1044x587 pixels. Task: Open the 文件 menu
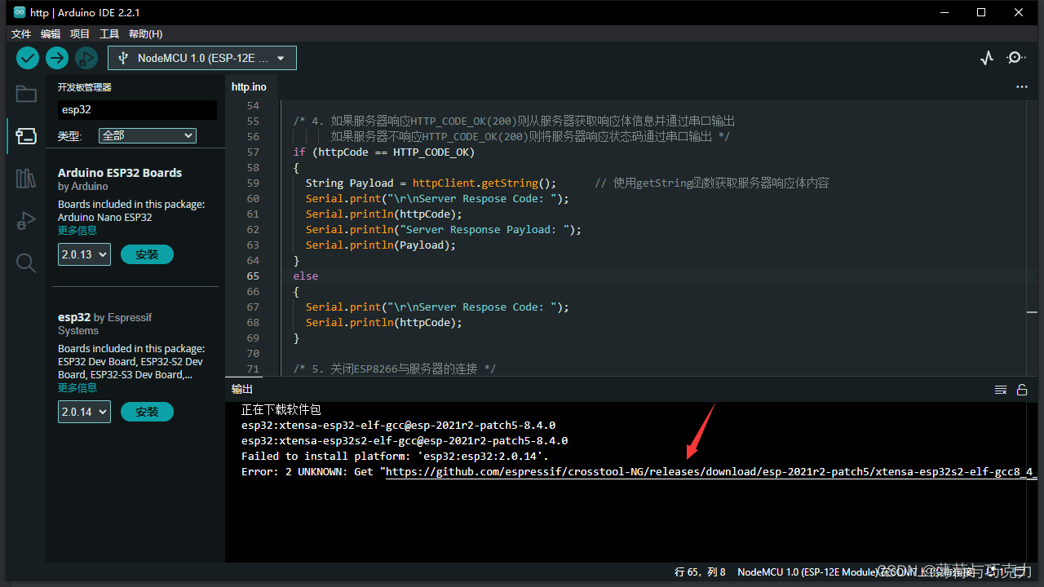coord(21,33)
